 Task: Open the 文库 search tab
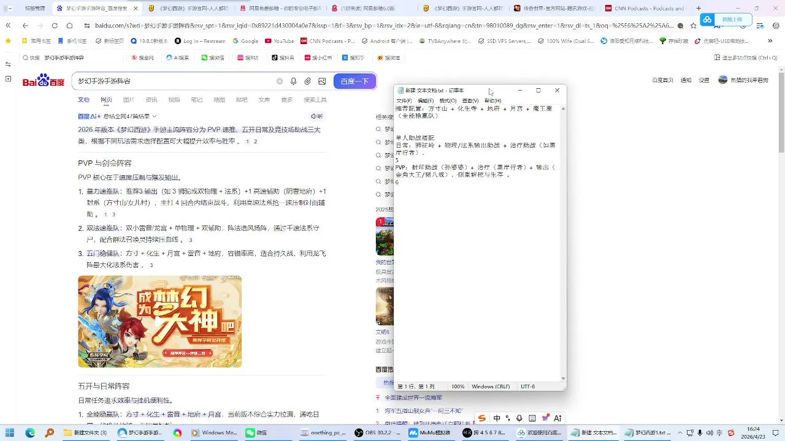coord(264,100)
